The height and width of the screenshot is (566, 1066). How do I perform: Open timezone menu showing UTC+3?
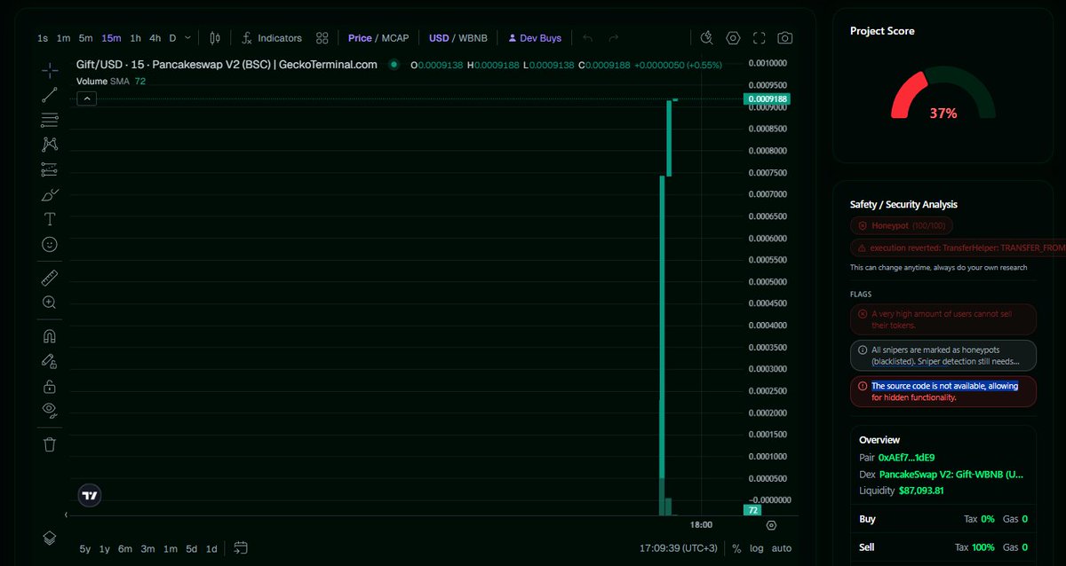pyautogui.click(x=680, y=548)
